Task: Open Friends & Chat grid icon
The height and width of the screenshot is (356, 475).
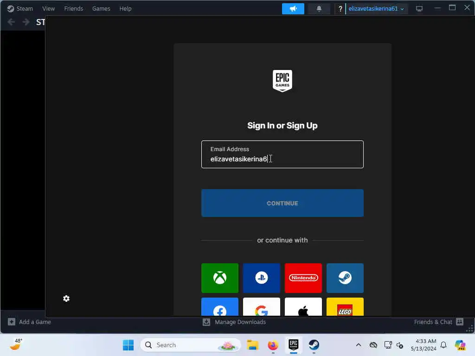Action: pos(460,322)
